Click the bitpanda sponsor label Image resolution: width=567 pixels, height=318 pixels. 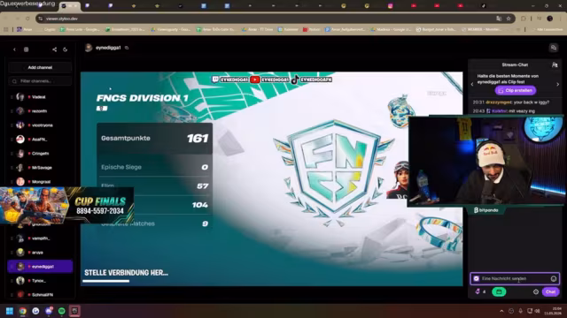coord(486,210)
